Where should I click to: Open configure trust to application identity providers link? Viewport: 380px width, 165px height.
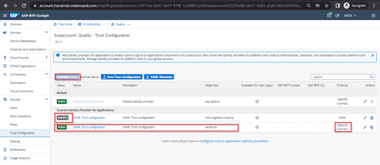(234, 141)
